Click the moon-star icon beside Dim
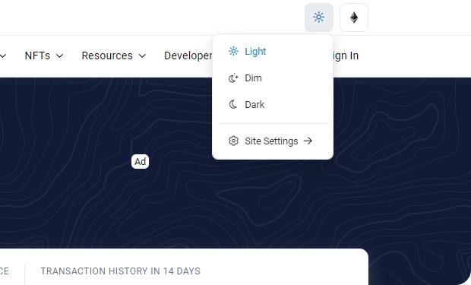This screenshot has height=285, width=471. (233, 78)
